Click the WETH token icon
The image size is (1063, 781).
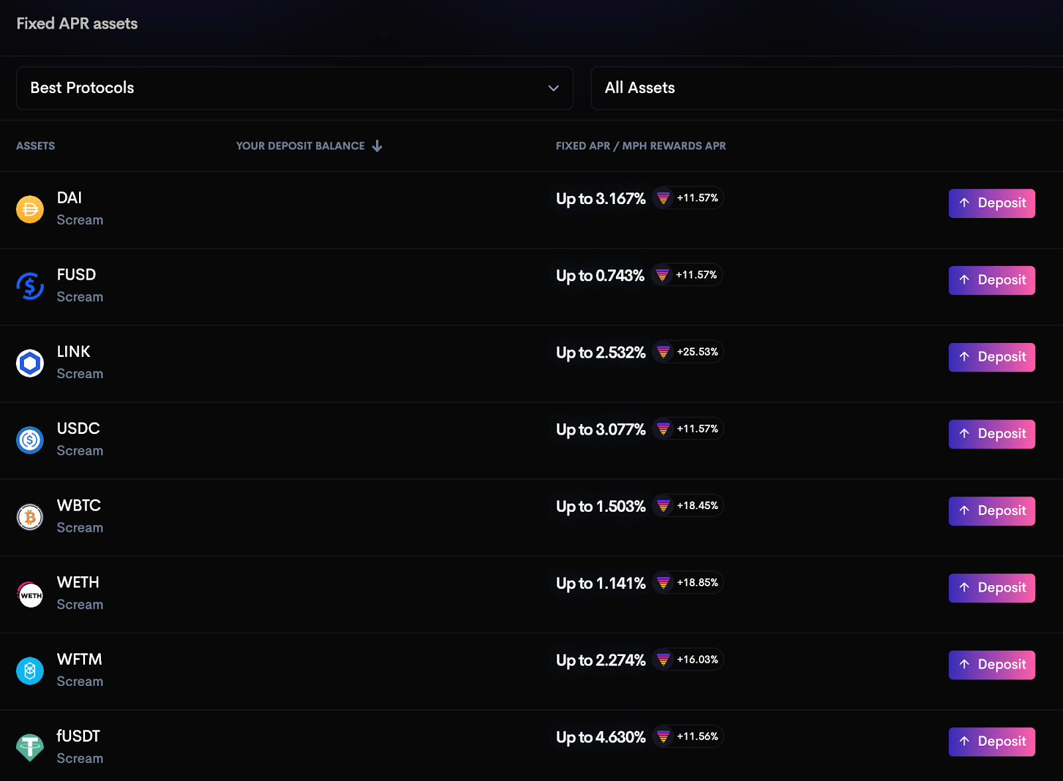coord(30,594)
